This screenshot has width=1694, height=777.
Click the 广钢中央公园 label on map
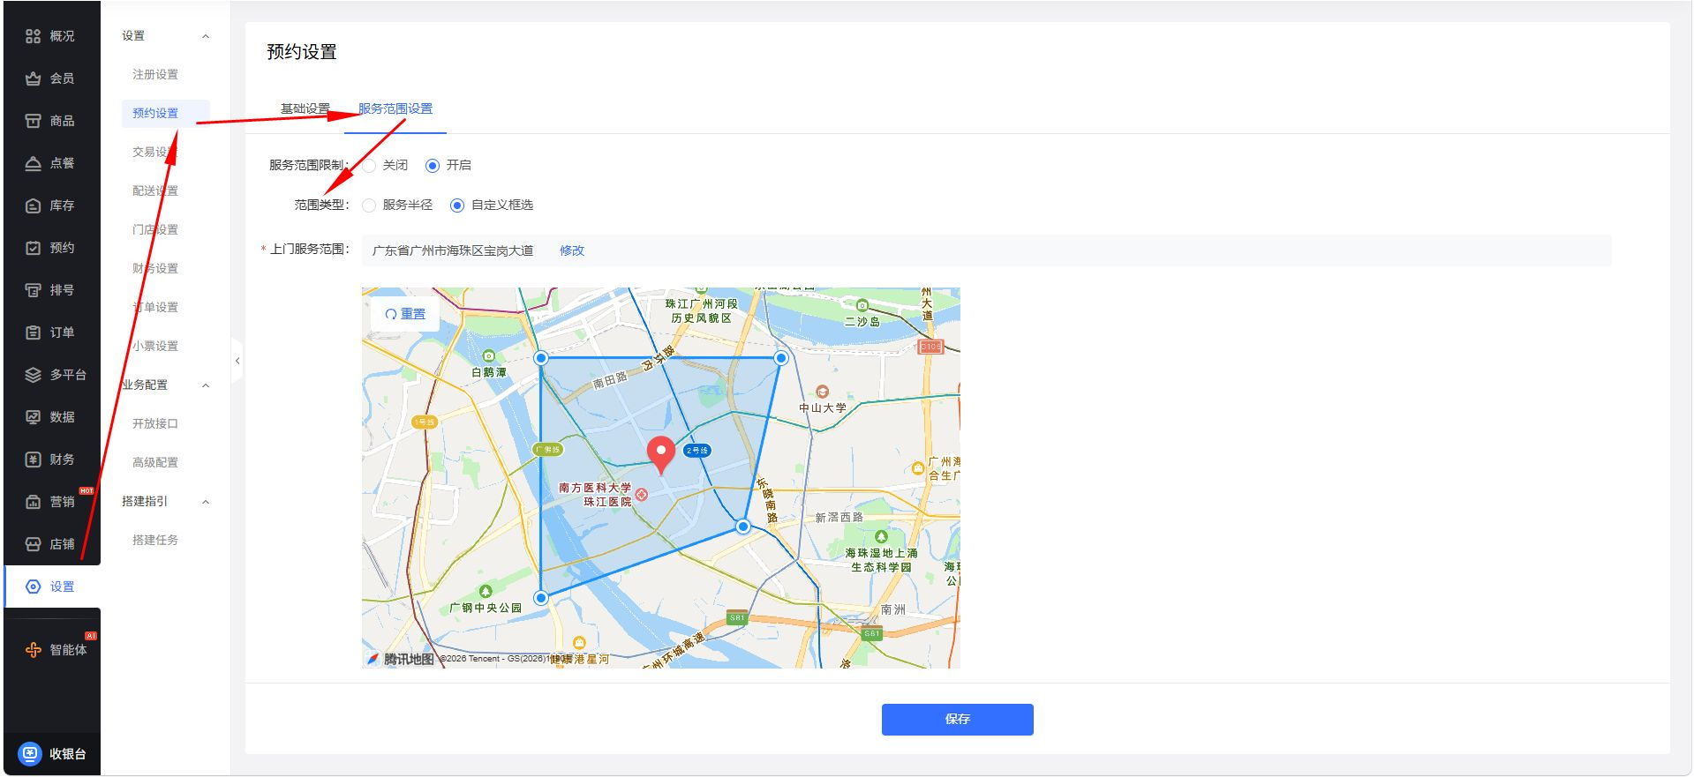tap(486, 608)
